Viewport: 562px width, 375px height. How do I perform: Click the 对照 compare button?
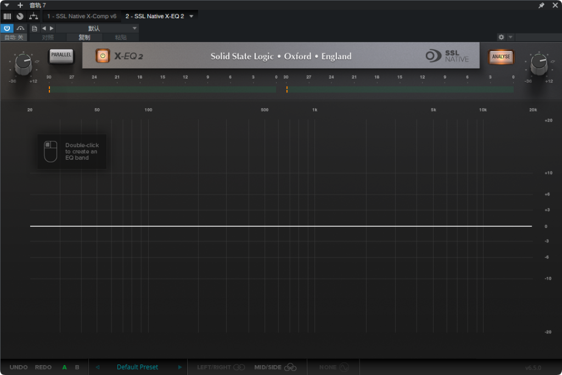(48, 37)
